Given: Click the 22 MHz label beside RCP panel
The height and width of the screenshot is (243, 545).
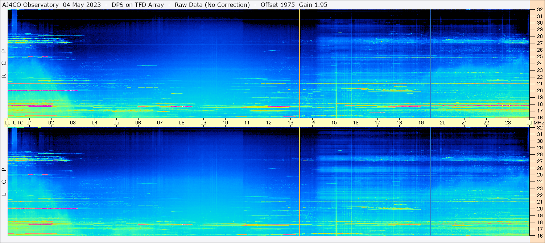Looking at the screenshot, I should coord(540,77).
